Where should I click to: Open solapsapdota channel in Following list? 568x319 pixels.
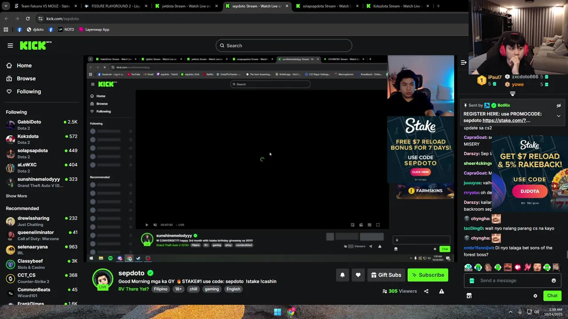42,153
